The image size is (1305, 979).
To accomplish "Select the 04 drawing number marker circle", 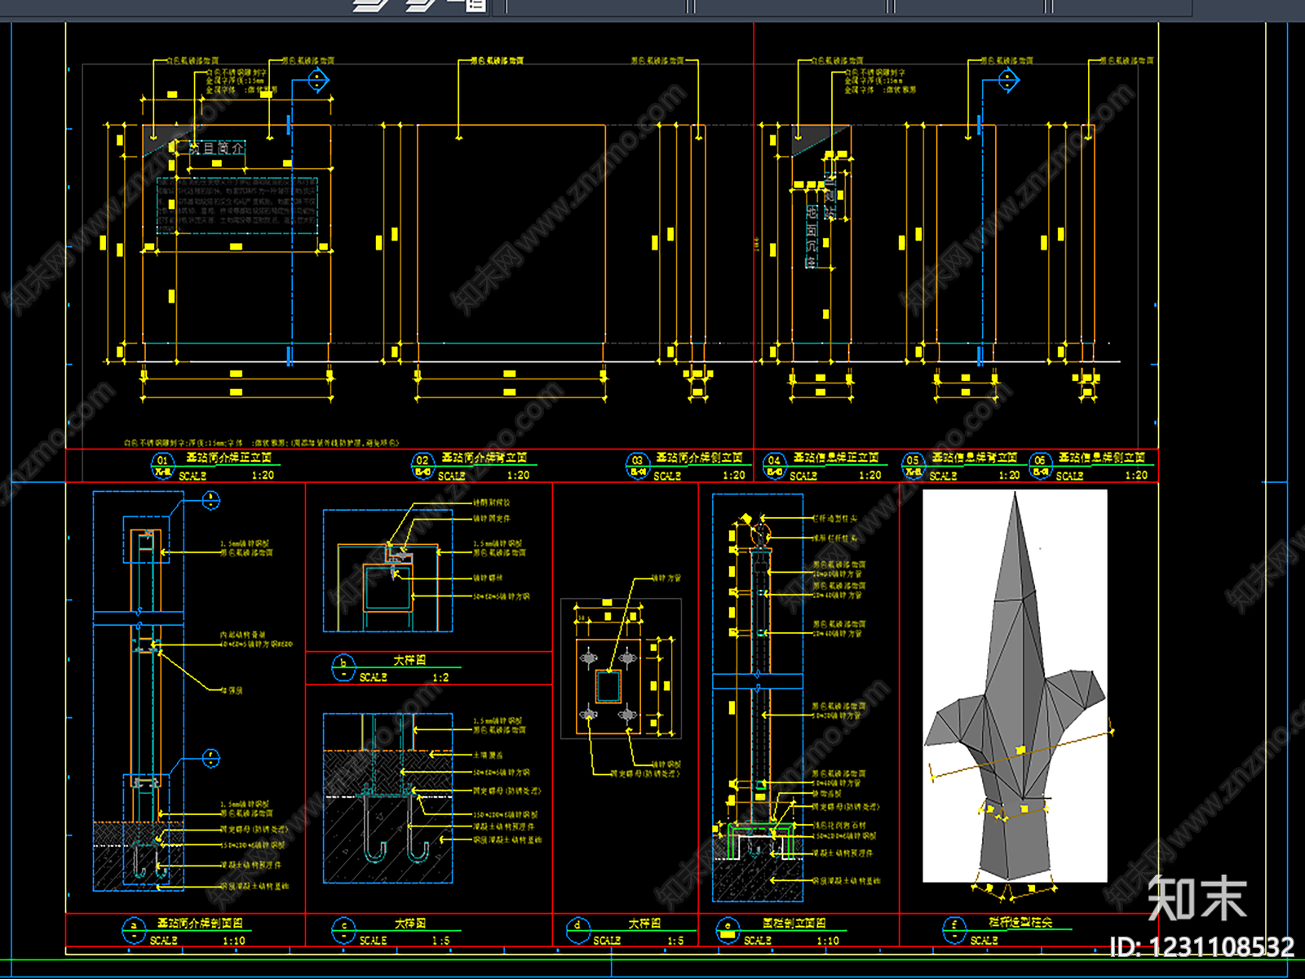I will click(775, 466).
